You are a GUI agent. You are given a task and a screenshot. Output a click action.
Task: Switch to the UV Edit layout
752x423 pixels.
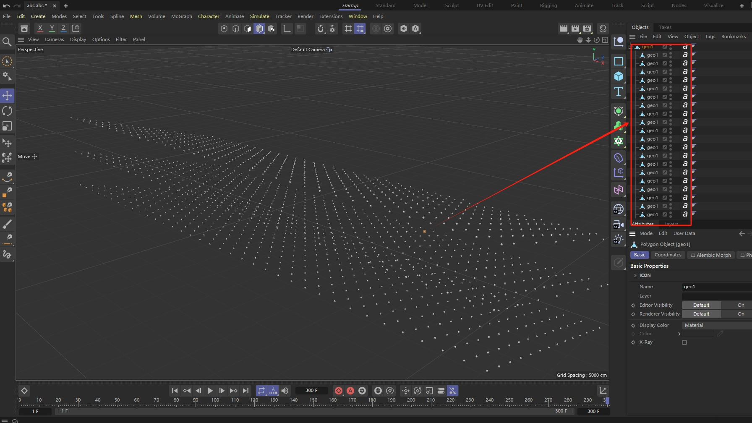pos(485,5)
